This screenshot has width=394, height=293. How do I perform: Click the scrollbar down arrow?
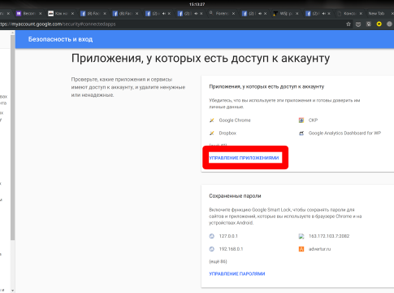tap(12, 291)
